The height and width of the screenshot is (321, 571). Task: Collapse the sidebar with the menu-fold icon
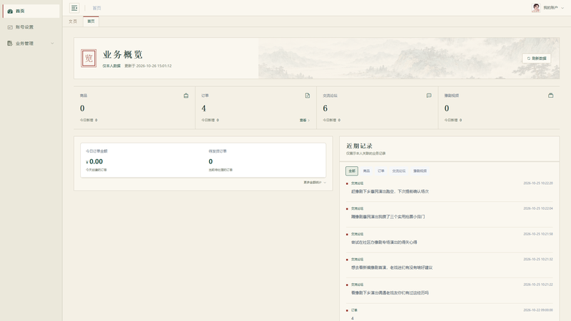[x=74, y=8]
